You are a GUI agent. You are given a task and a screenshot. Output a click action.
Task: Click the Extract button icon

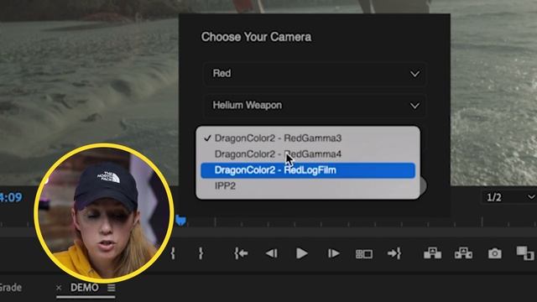click(x=463, y=253)
